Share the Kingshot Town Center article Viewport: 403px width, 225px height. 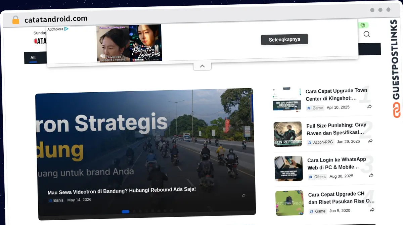369,106
